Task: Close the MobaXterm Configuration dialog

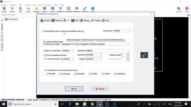Action: (152, 14)
